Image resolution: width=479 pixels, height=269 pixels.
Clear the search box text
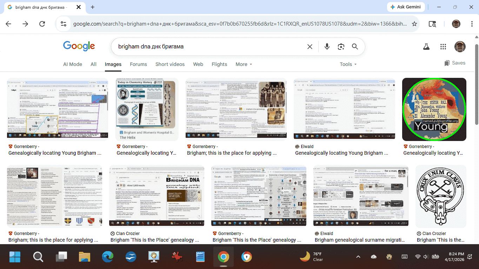[x=310, y=47]
